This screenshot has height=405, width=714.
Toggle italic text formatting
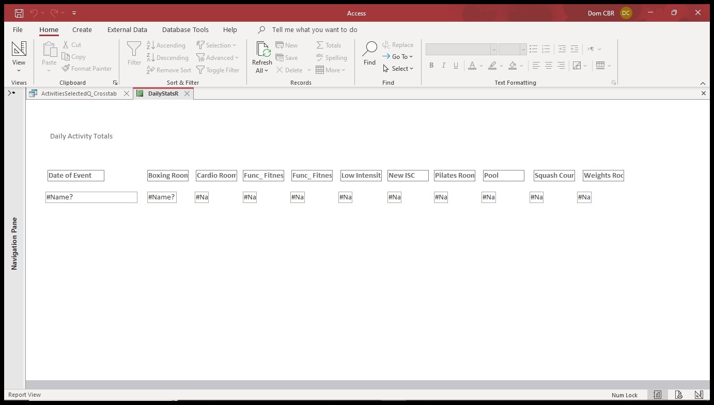443,65
